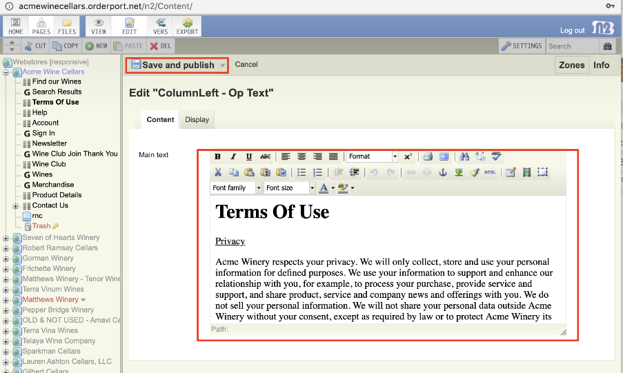The height and width of the screenshot is (373, 623).
Task: Open highlight color picker arrow
Action: click(353, 188)
